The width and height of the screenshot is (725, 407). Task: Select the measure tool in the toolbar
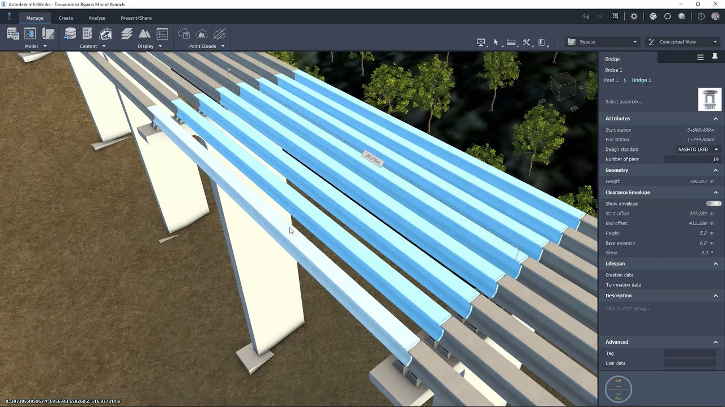511,42
